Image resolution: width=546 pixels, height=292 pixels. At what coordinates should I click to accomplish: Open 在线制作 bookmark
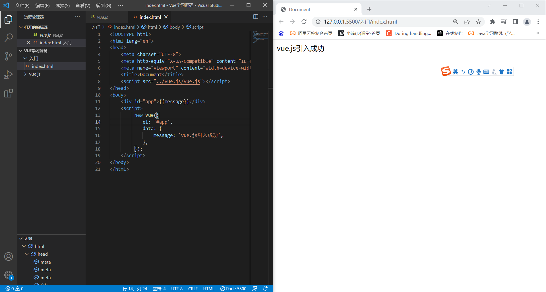[450, 33]
